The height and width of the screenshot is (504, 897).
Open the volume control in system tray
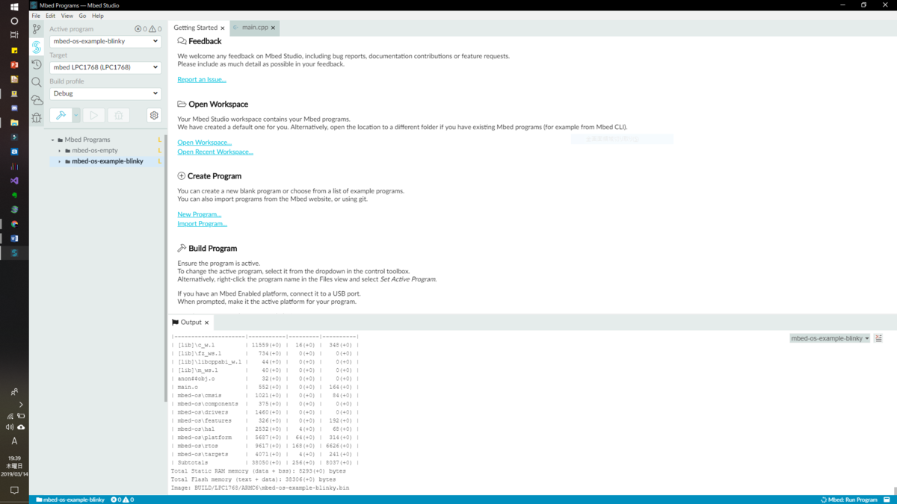10,427
